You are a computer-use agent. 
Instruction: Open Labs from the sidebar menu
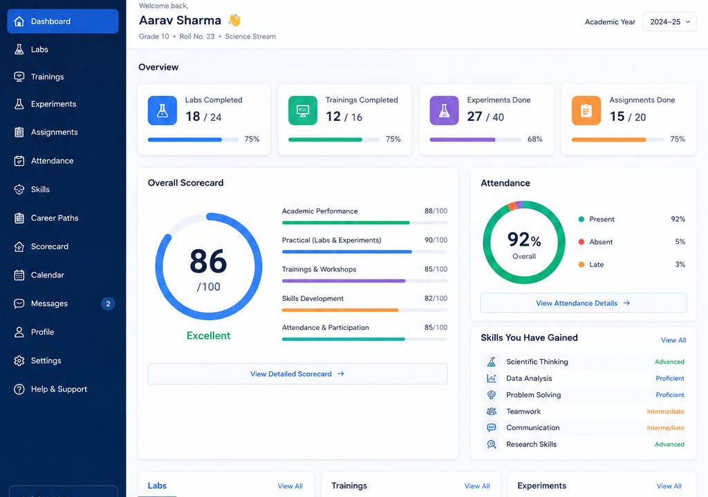(x=63, y=49)
